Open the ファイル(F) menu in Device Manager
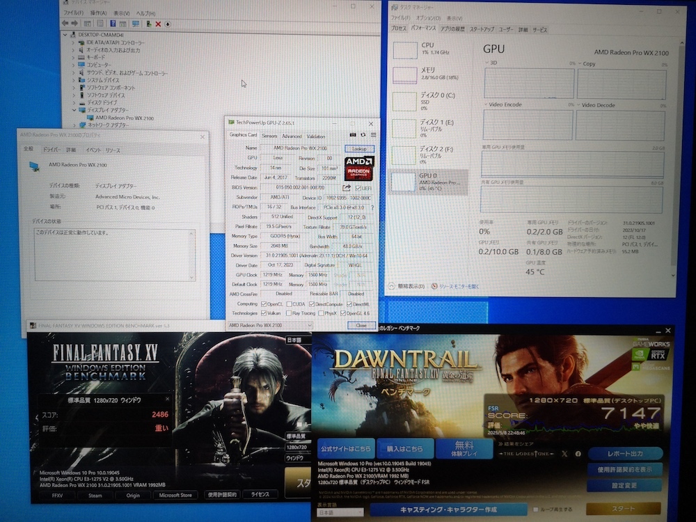696x522 pixels. (73, 13)
